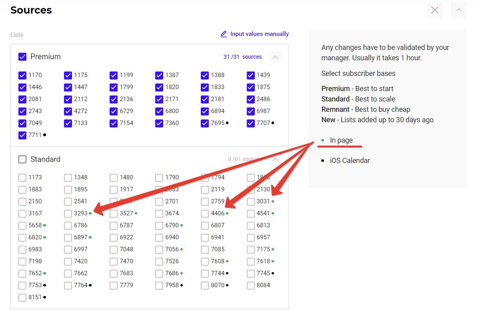
Task: Click the In page legend label
Action: pos(341,140)
